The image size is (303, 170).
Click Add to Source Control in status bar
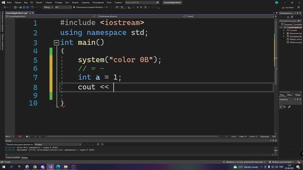pyautogui.click(x=244, y=162)
